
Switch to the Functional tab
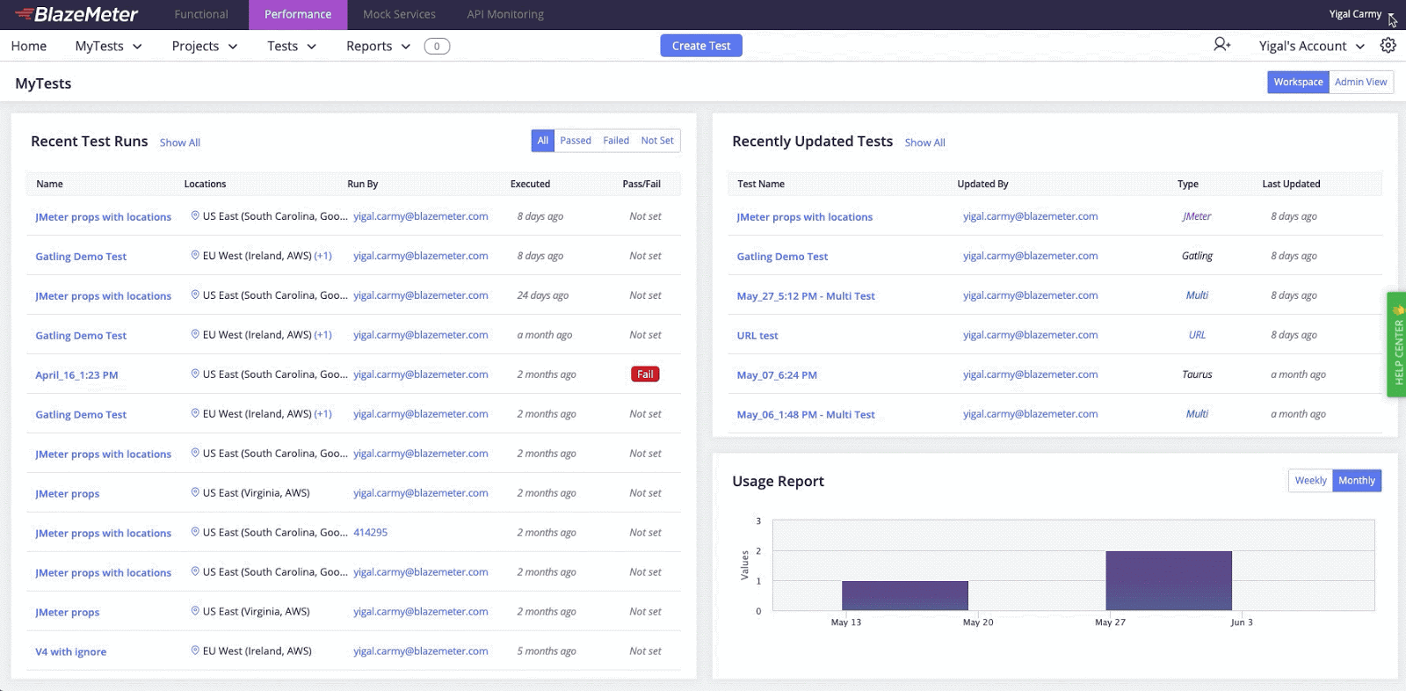pyautogui.click(x=201, y=14)
